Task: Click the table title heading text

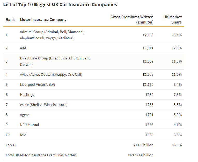Action: tap(60, 5)
